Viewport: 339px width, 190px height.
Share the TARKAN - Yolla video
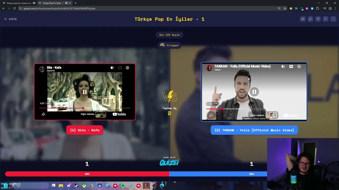point(211,115)
